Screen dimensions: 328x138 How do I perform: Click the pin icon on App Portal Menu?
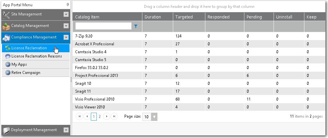click(x=68, y=5)
